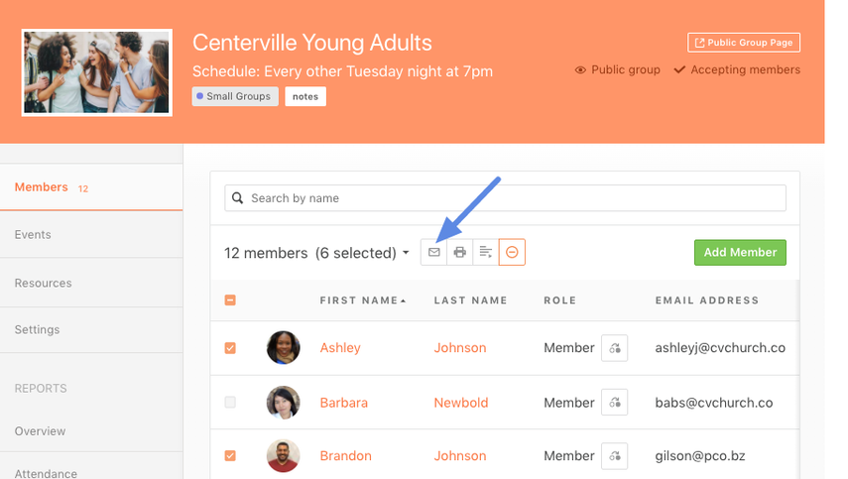This screenshot has width=848, height=479.
Task: Change role icon for Ashley Johnson
Action: click(x=614, y=348)
